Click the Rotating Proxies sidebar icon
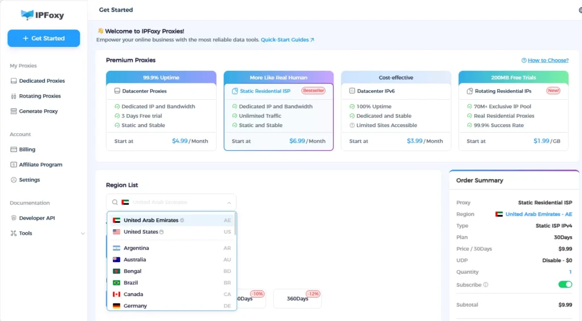 point(14,96)
